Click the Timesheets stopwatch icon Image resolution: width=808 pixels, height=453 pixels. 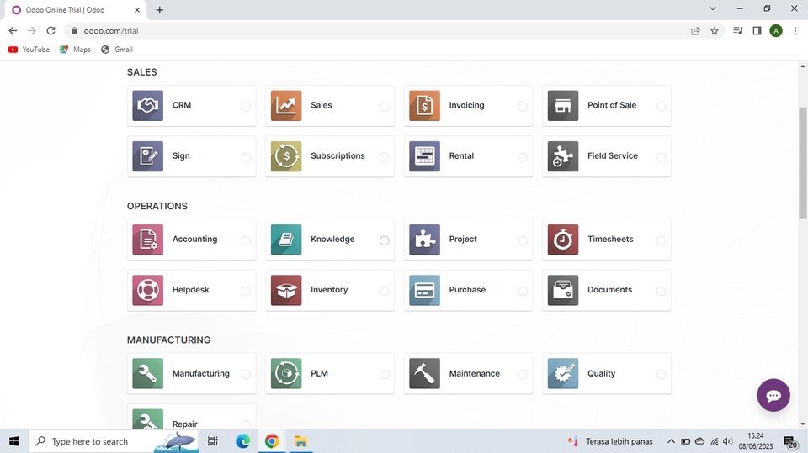tap(563, 240)
